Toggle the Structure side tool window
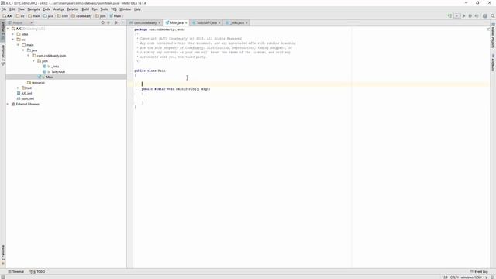This screenshot has width=496, height=279. coord(3,55)
